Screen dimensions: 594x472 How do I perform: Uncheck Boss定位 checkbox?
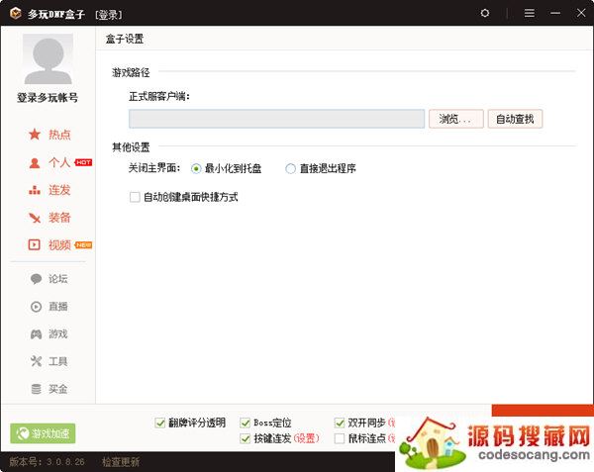point(246,423)
